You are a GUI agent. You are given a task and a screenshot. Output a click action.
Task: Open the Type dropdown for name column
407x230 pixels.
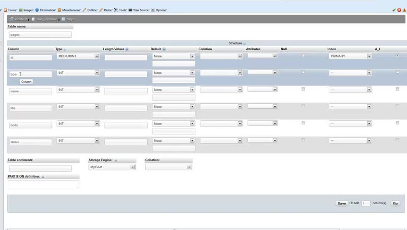click(78, 90)
